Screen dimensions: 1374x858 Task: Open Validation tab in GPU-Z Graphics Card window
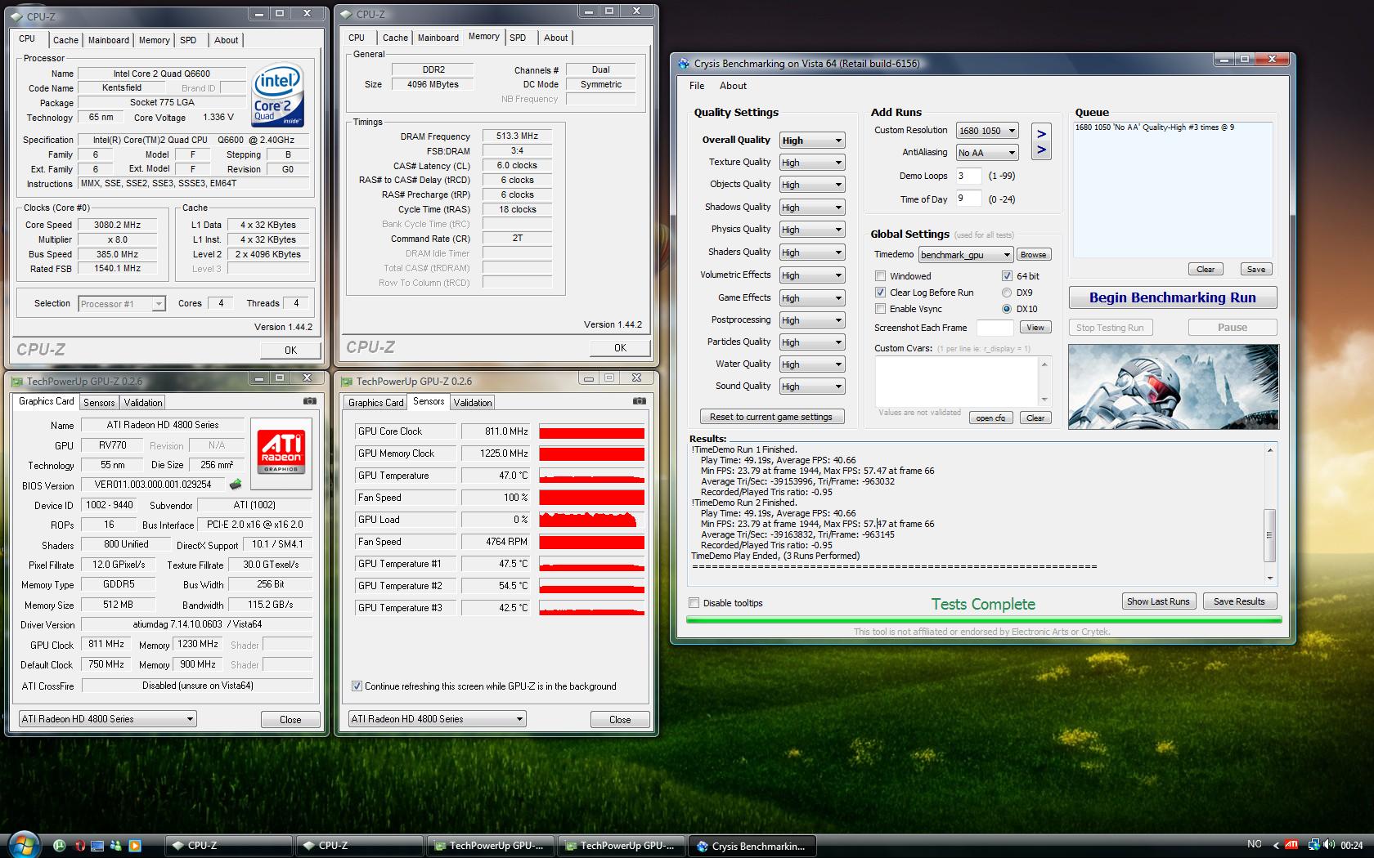(143, 403)
